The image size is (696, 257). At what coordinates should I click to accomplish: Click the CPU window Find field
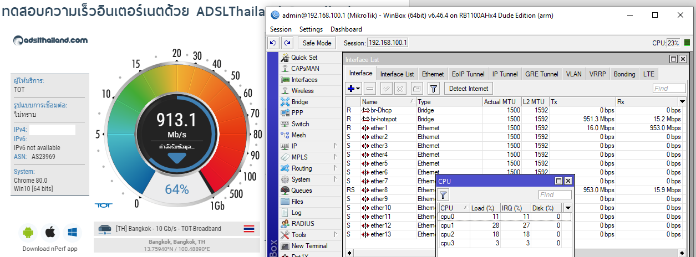point(555,194)
